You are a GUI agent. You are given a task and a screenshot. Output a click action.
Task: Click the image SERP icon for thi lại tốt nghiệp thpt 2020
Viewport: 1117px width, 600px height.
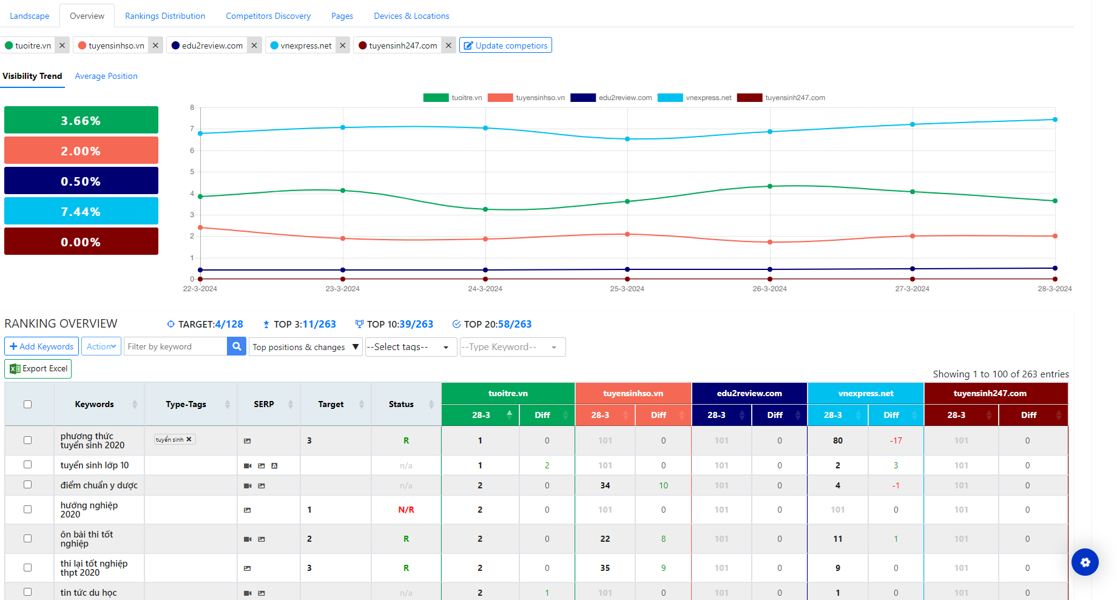coord(247,568)
